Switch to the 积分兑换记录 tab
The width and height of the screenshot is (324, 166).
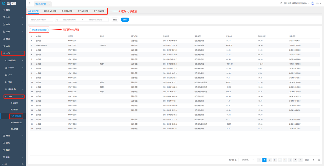point(99,11)
